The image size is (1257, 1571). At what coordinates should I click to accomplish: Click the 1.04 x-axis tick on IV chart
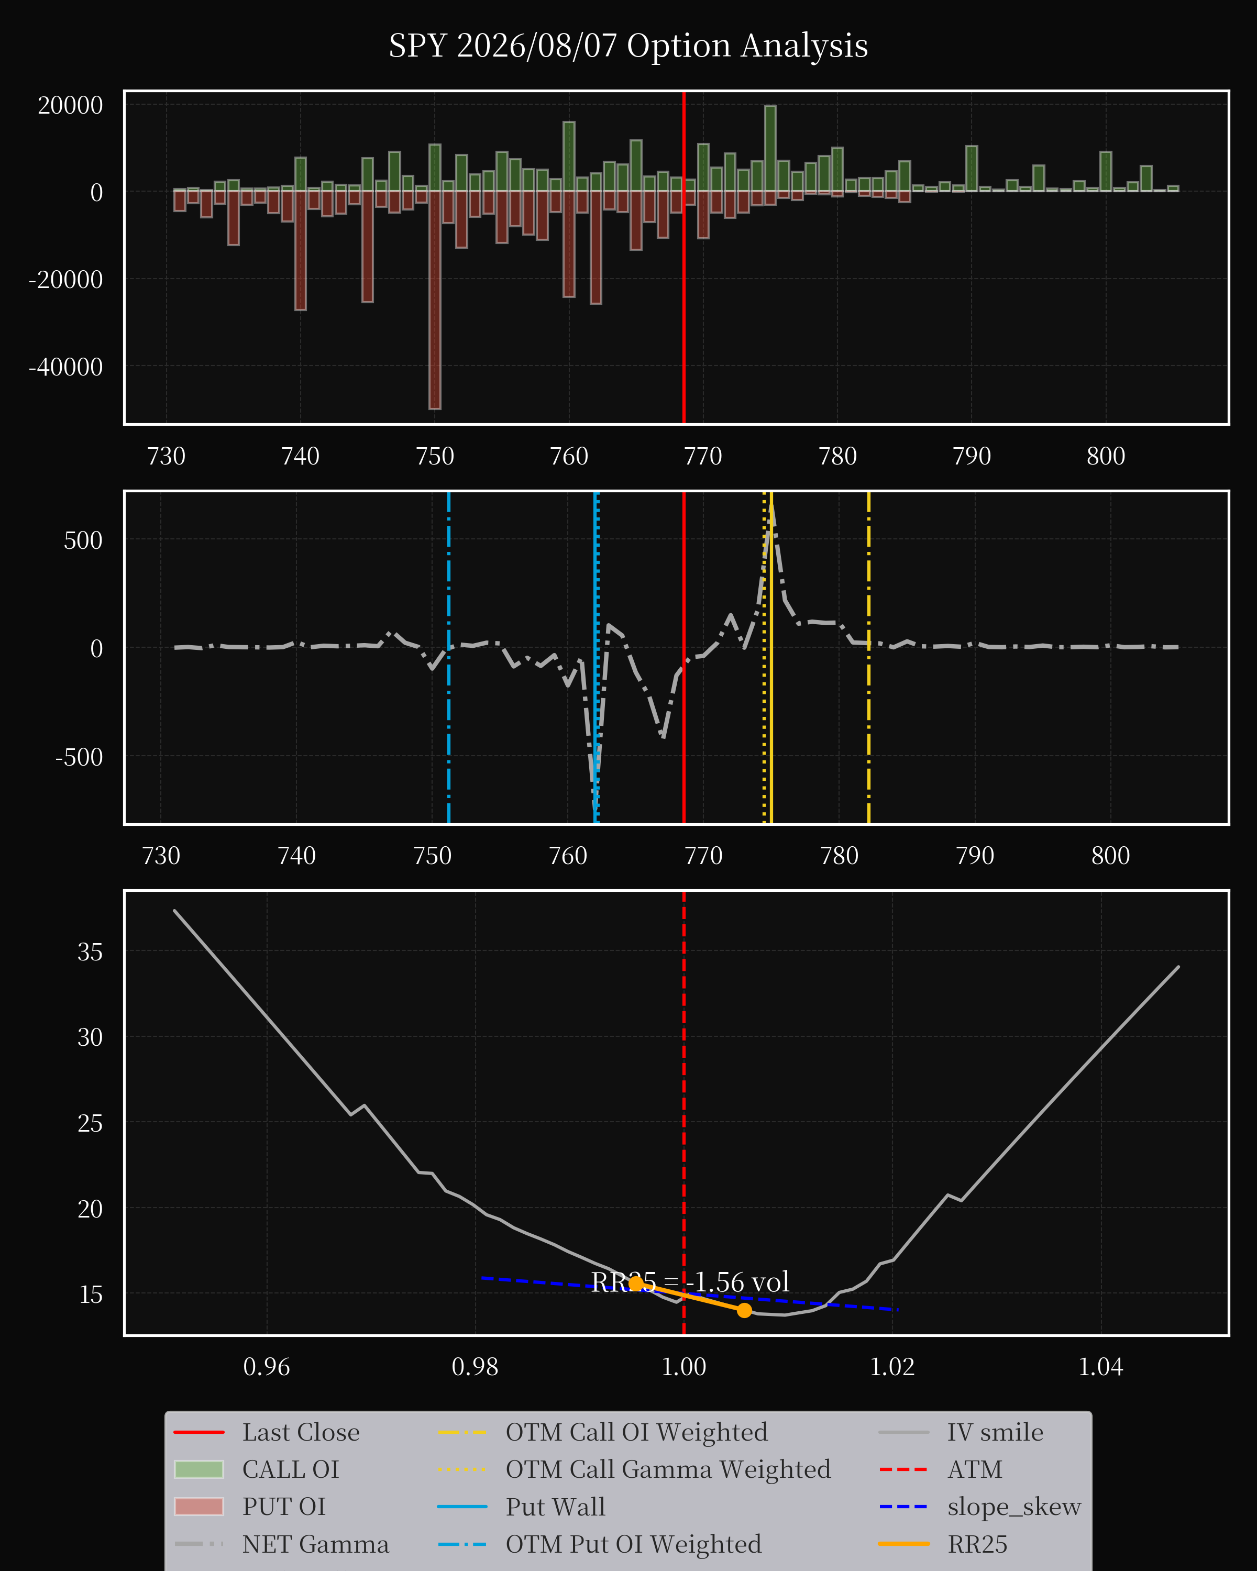[x=1100, y=1366]
